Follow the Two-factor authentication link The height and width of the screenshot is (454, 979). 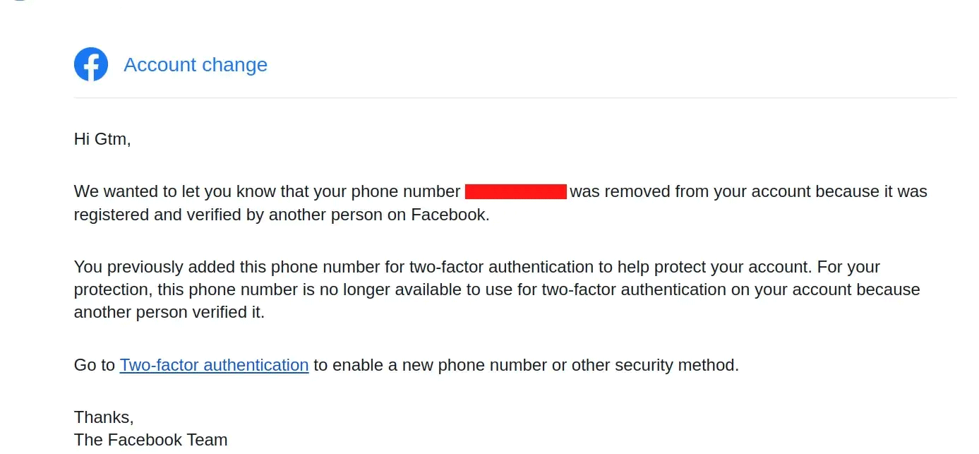click(215, 365)
